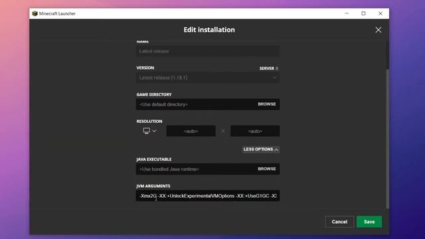Viewport: 425px width, 239px height.
Task: Collapse settings with Less Options
Action: 261,149
